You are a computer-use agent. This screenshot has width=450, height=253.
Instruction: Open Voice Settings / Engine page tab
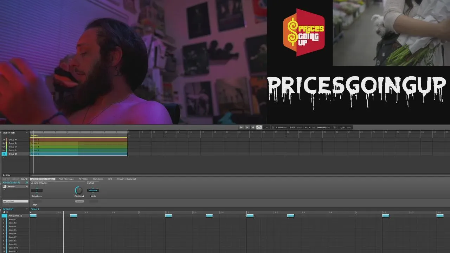[x=43, y=179]
